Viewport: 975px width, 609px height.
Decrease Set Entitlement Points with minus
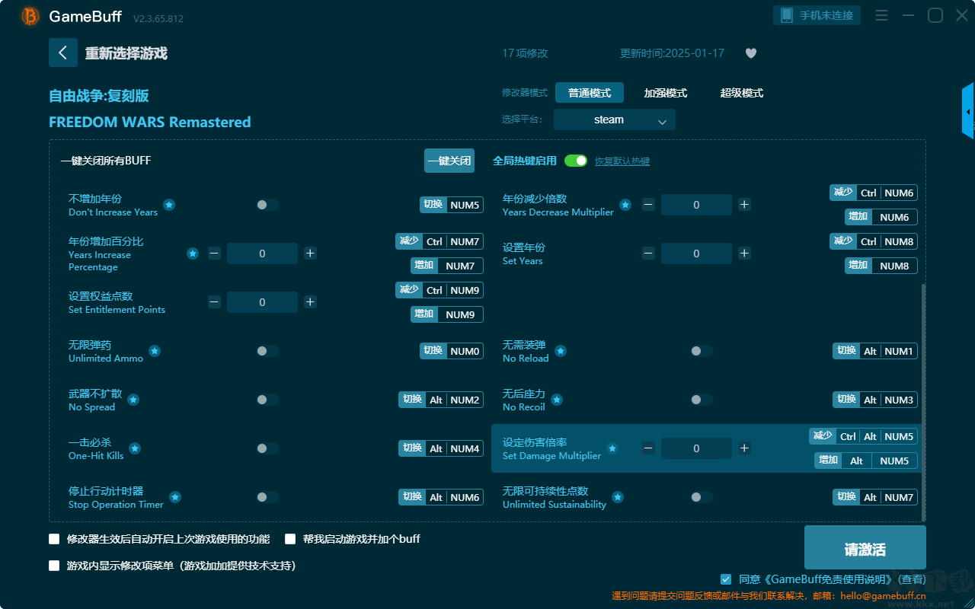click(214, 301)
